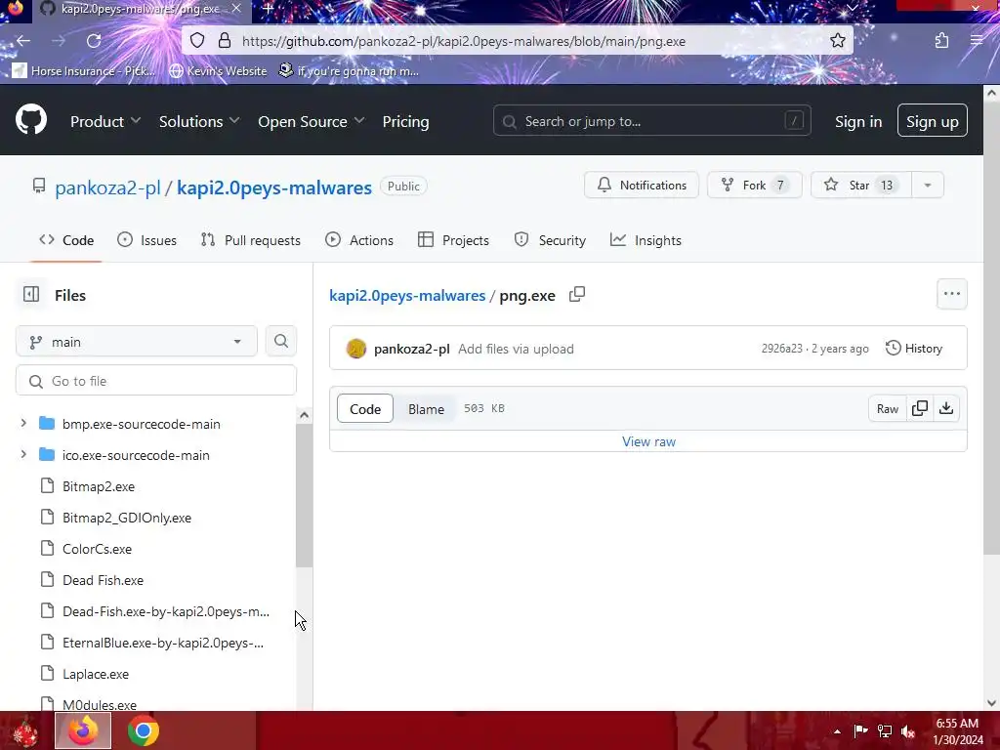Open the Pricing page
Screen dimensions: 1000x750
405,121
